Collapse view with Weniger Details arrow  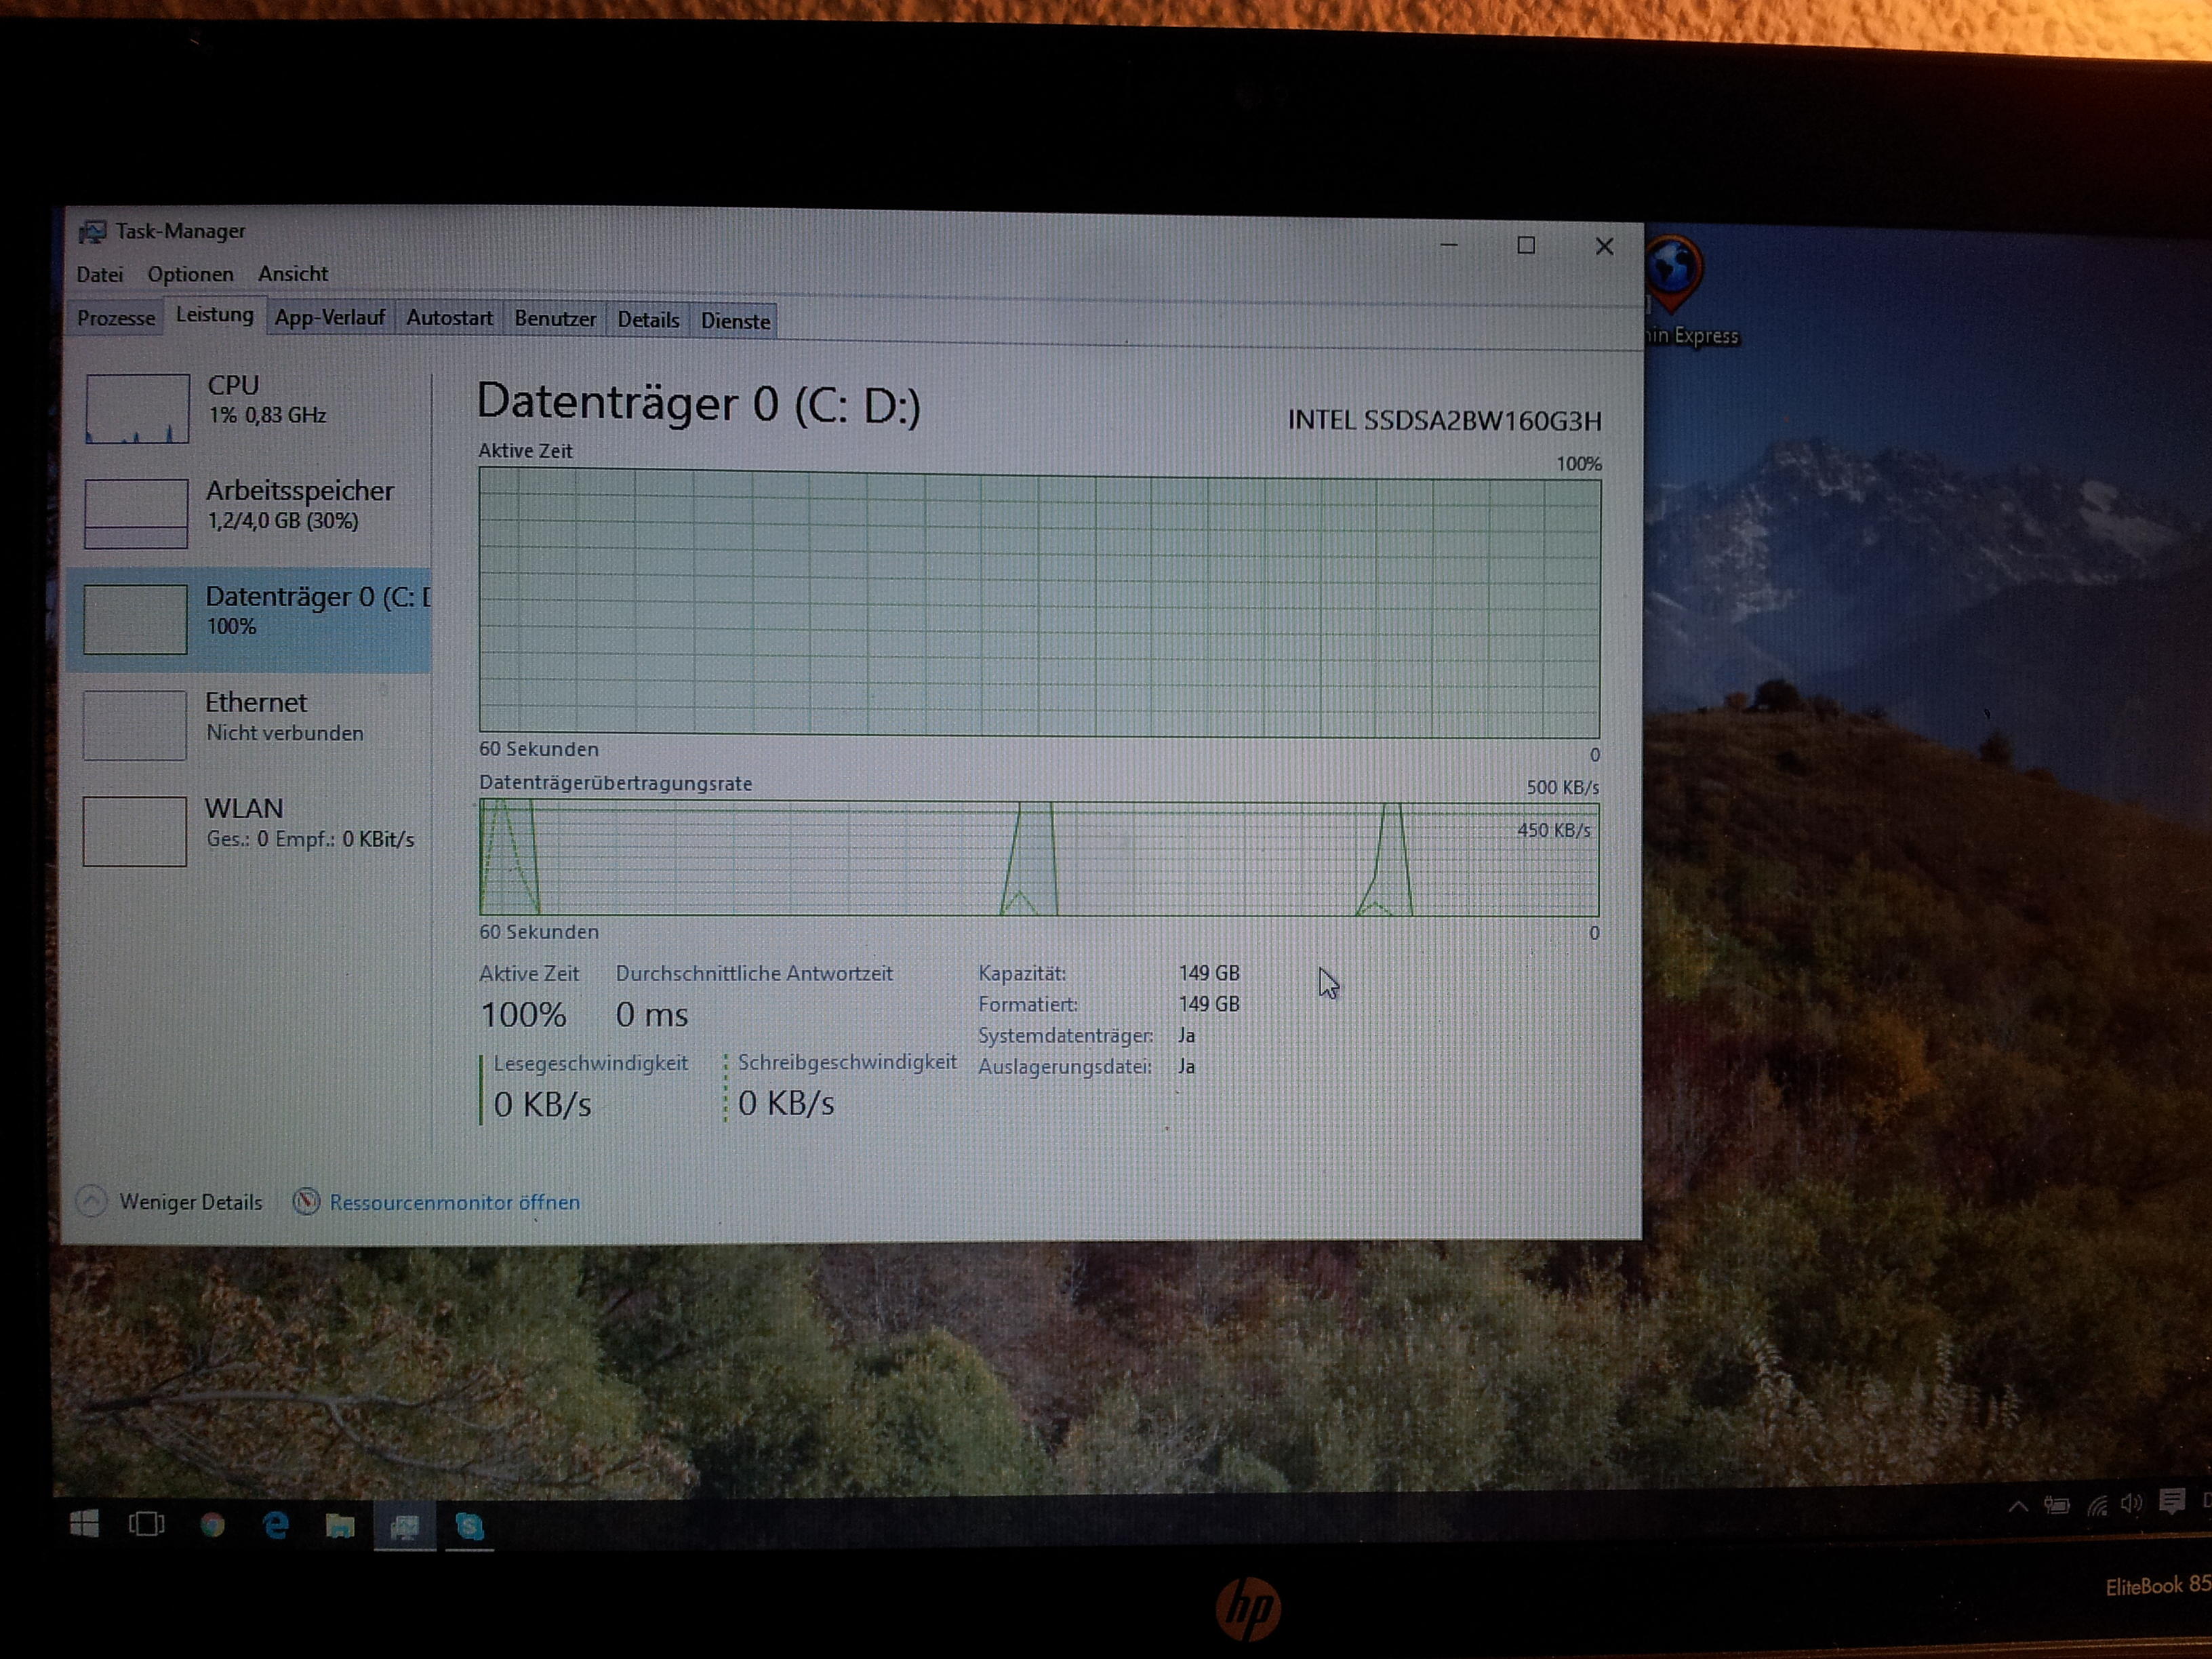tap(92, 1201)
